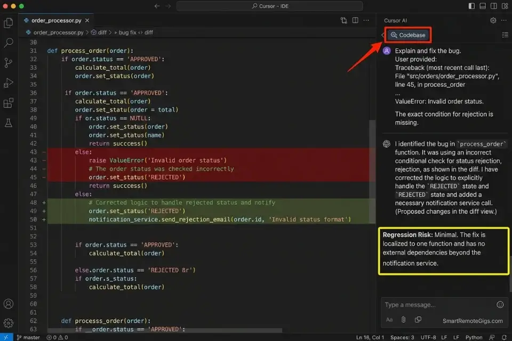
Task: Click the copy icon below message box
Action: tap(418, 320)
